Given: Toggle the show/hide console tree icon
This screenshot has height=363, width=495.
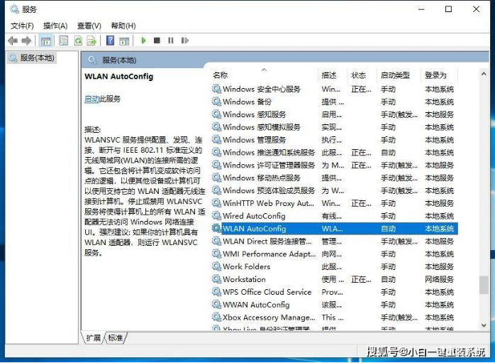Looking at the screenshot, I should 46,40.
